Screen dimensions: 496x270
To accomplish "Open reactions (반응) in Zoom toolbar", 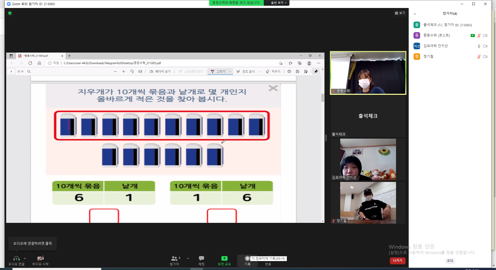I will coord(268,264).
